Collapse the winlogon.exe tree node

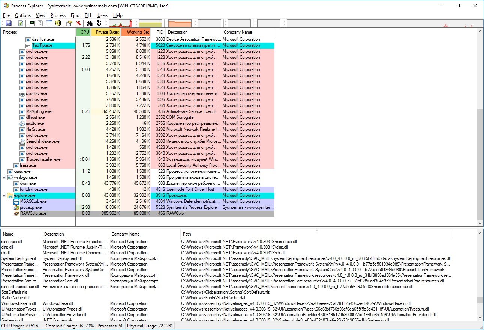4,177
